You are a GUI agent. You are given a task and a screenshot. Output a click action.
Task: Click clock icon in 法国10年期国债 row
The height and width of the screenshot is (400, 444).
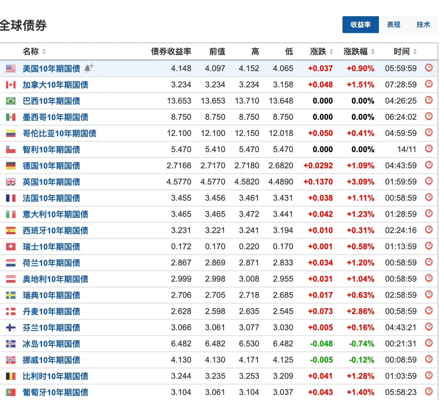pyautogui.click(x=429, y=197)
